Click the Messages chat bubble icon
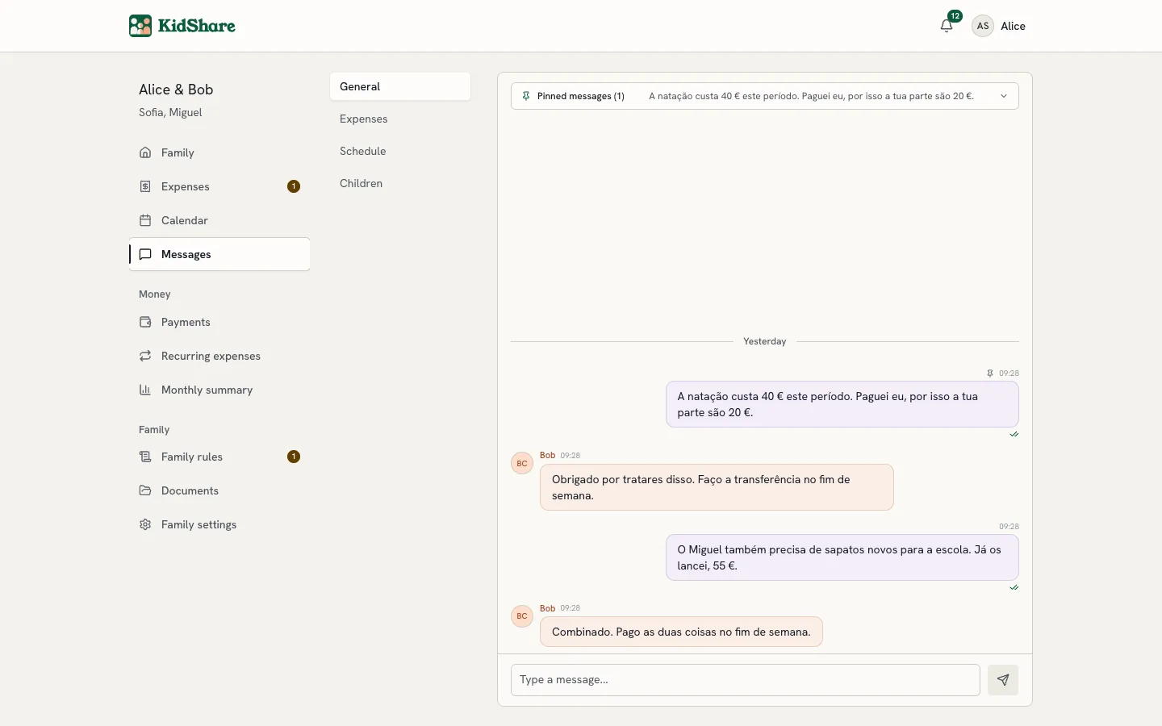This screenshot has width=1162, height=726. click(145, 254)
